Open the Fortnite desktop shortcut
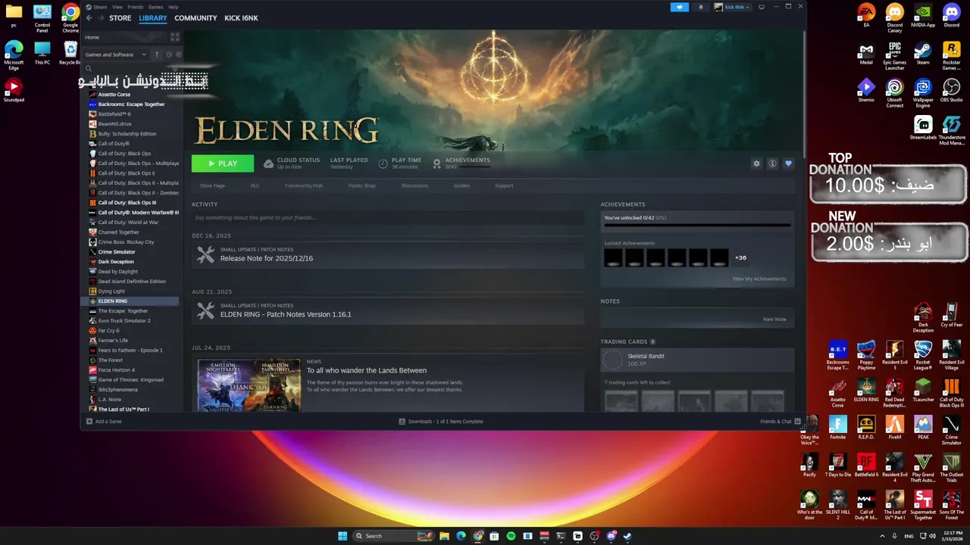The image size is (970, 545). [838, 427]
